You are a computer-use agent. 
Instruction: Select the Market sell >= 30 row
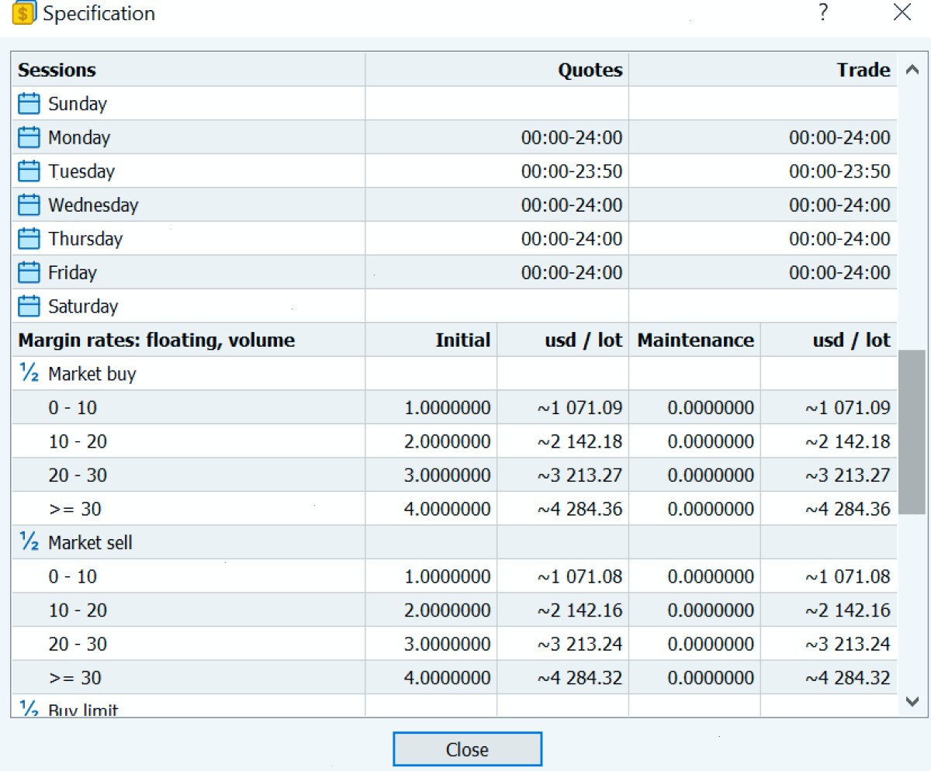454,677
